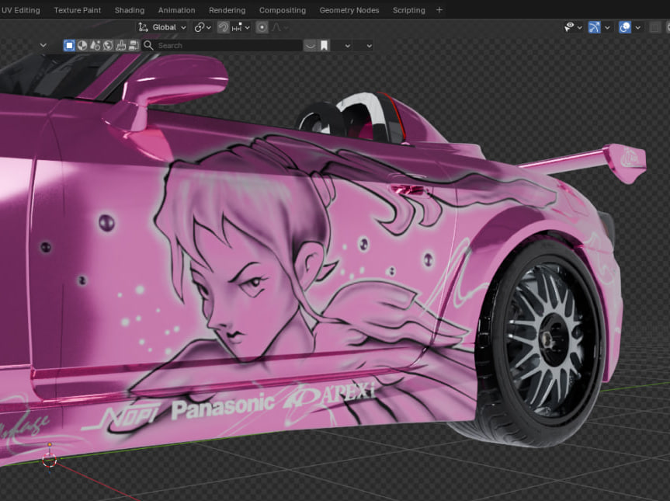Switch to the Scripting workspace tab
This screenshot has height=501, width=670.
[409, 10]
